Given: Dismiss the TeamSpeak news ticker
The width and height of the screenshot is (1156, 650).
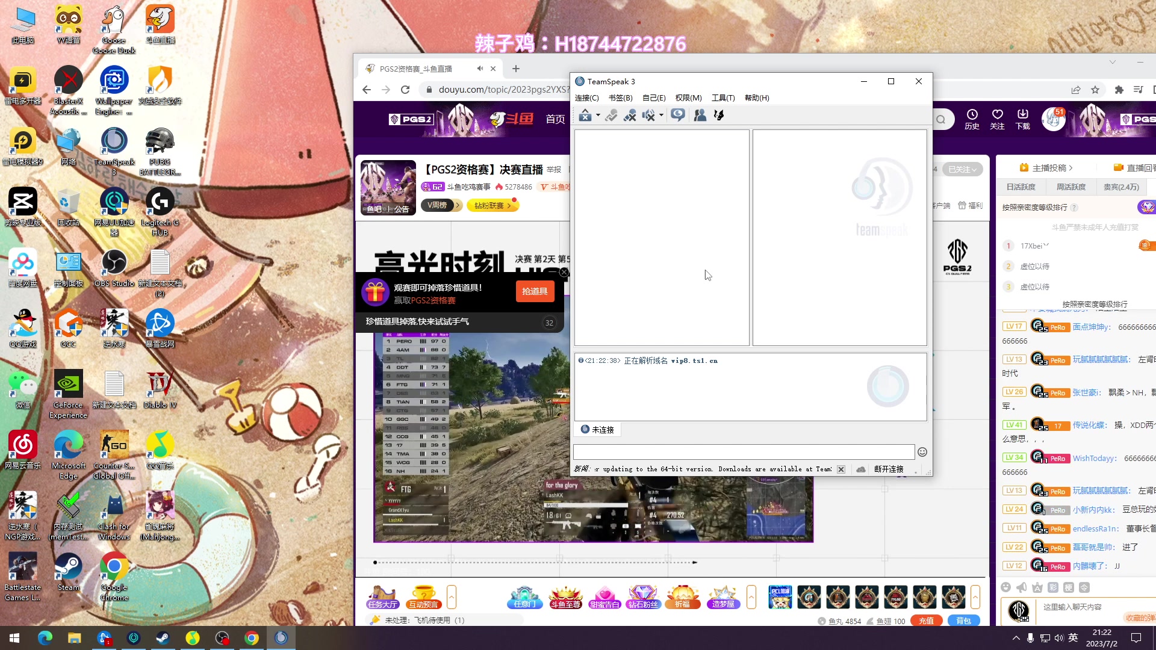Looking at the screenshot, I should pyautogui.click(x=841, y=469).
